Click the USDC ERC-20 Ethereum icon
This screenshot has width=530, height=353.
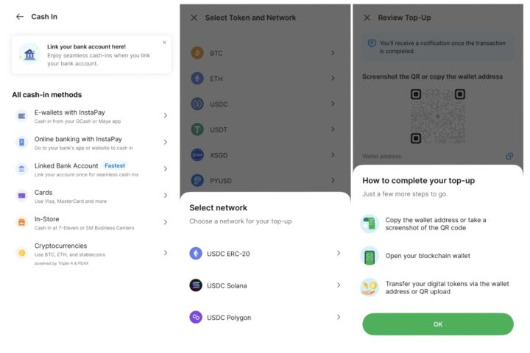tap(196, 253)
